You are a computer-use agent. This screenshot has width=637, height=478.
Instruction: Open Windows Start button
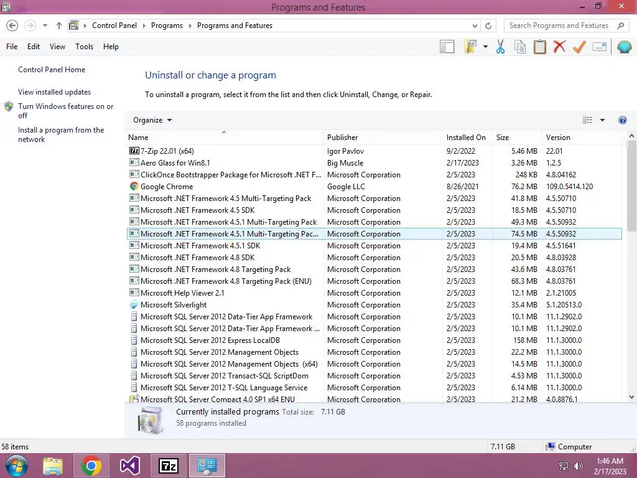[x=17, y=466]
